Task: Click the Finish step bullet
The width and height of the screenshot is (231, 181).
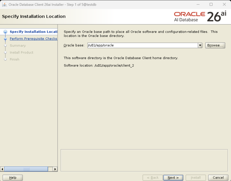Action: (x=6, y=59)
